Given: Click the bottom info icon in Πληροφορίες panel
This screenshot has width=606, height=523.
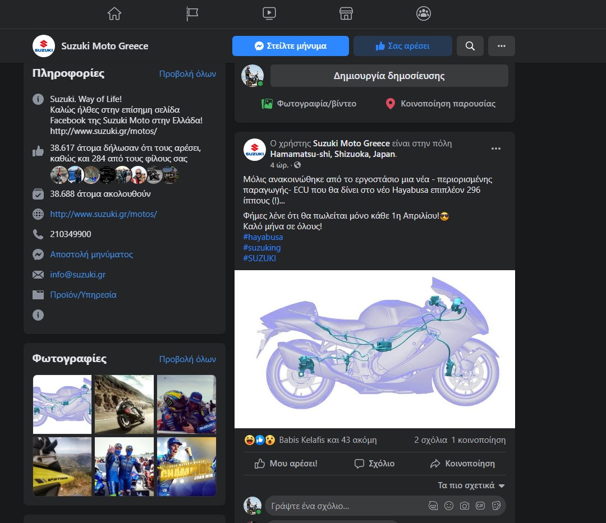Looking at the screenshot, I should [x=38, y=315].
